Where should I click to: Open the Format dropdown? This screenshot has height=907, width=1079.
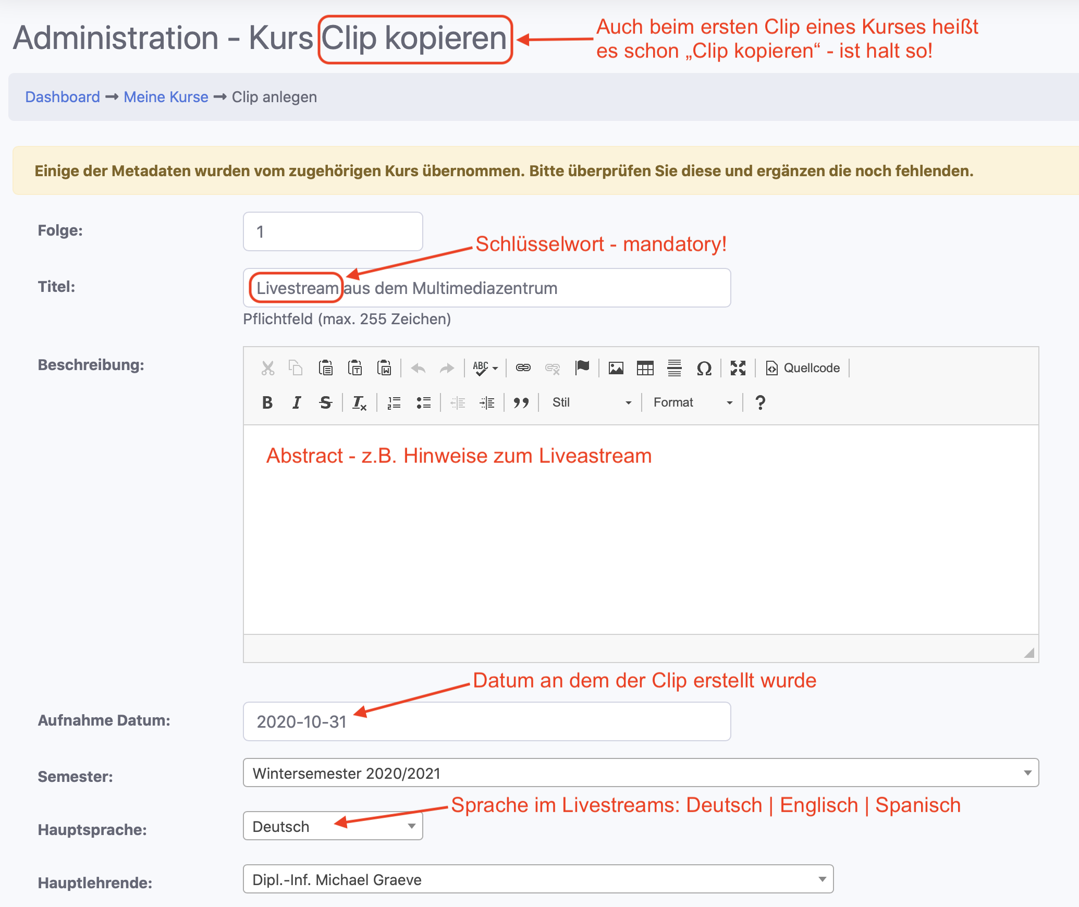coord(693,402)
